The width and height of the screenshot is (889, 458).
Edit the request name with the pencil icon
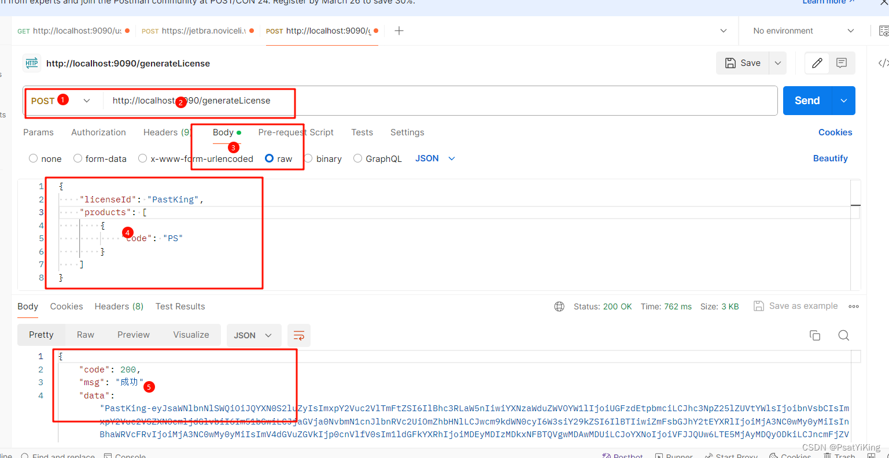coord(816,63)
